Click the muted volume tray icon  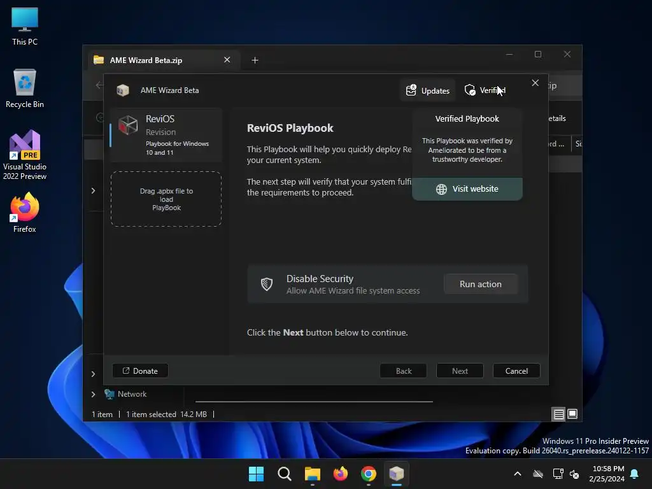click(x=574, y=474)
